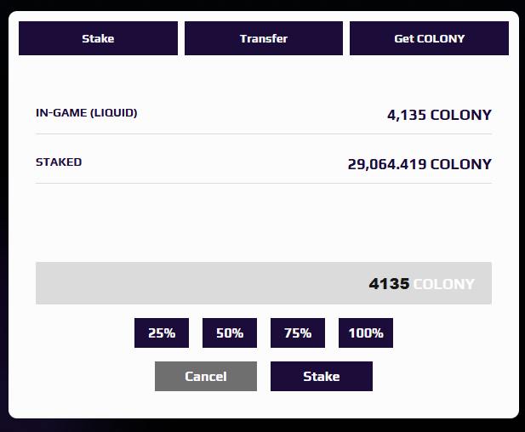Switch to the Stake tab at top
This screenshot has width=525, height=432.
point(98,38)
